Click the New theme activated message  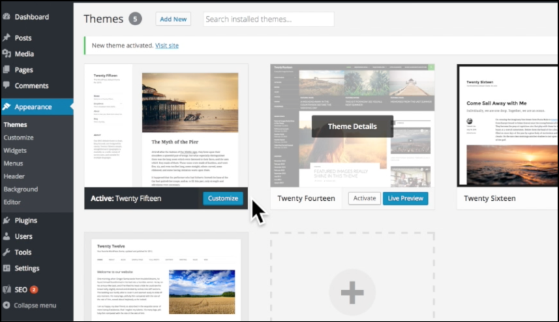pos(122,46)
